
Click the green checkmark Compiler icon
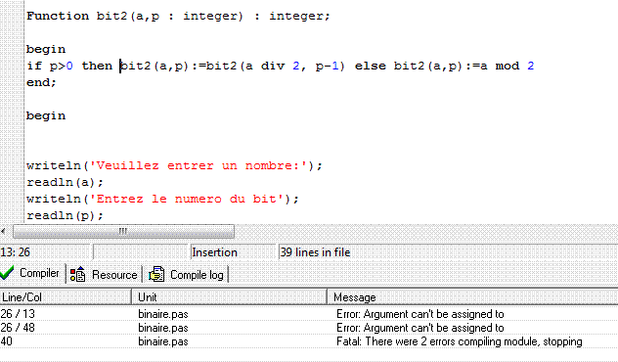7,273
